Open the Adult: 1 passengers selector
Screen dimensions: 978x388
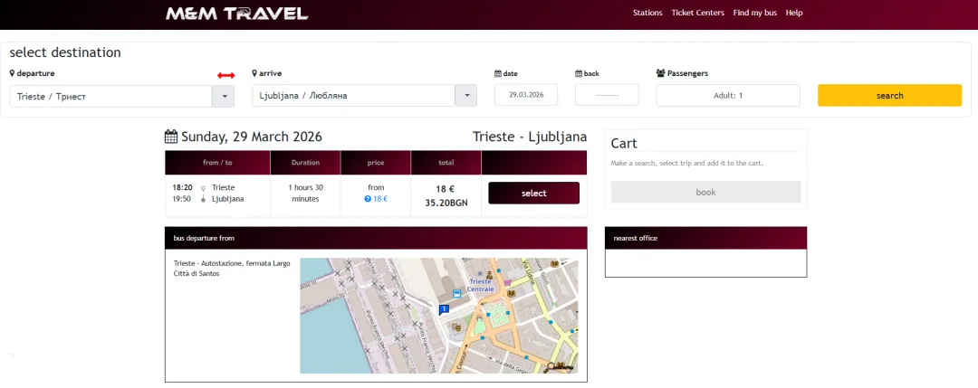coord(728,95)
